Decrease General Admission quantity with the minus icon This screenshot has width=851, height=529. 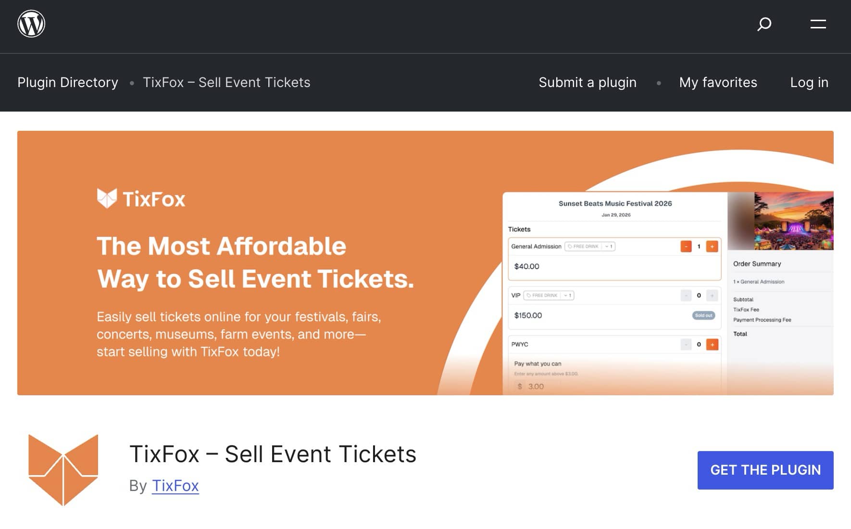pos(686,246)
